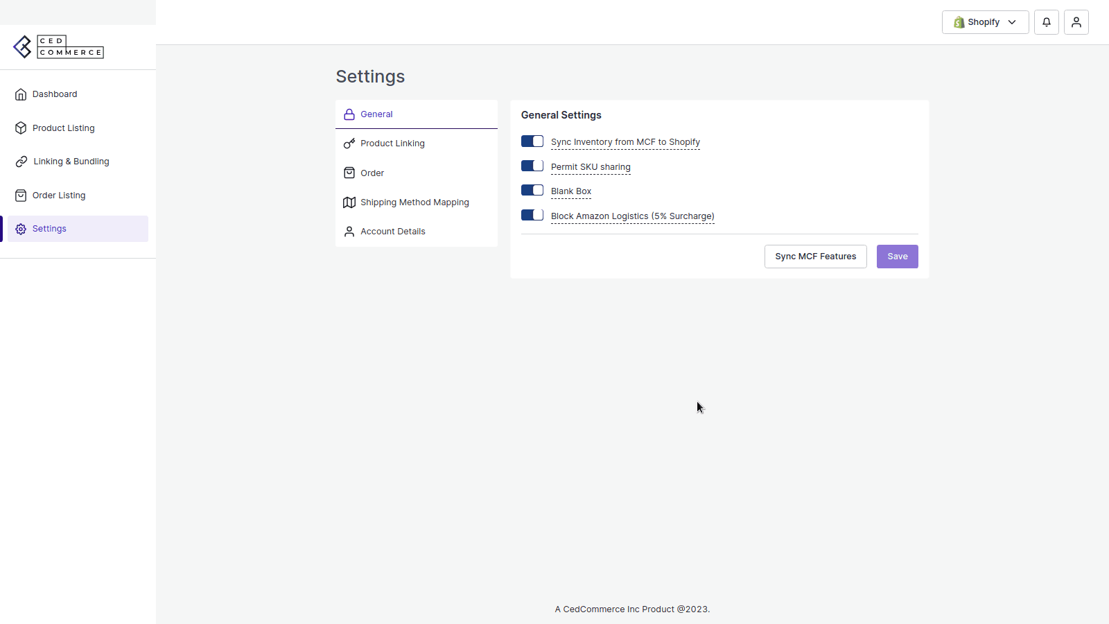The image size is (1109, 624).
Task: Switch to the Account Details tab
Action: 392,231
